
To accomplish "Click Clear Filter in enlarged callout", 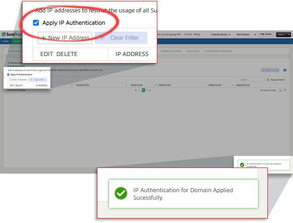I will point(121,38).
